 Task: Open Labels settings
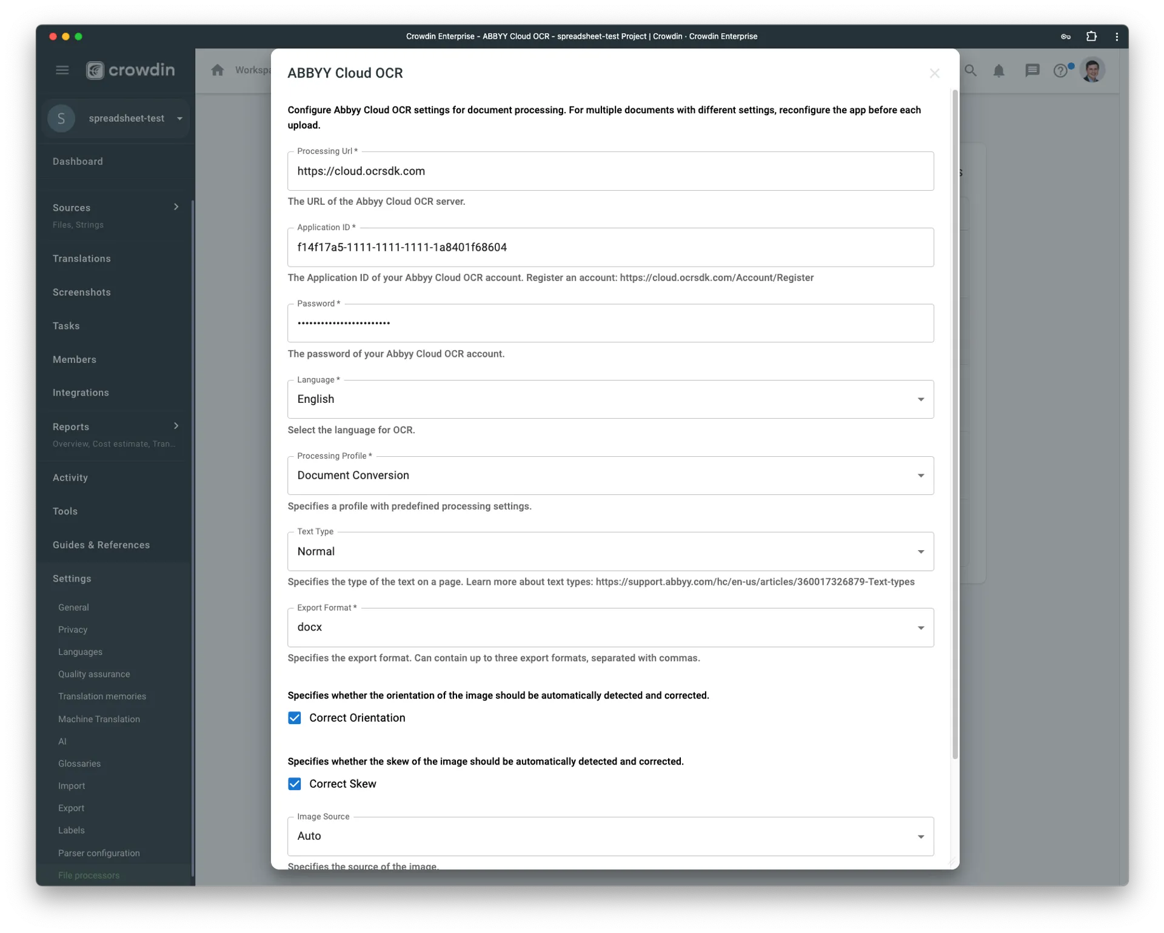[72, 831]
